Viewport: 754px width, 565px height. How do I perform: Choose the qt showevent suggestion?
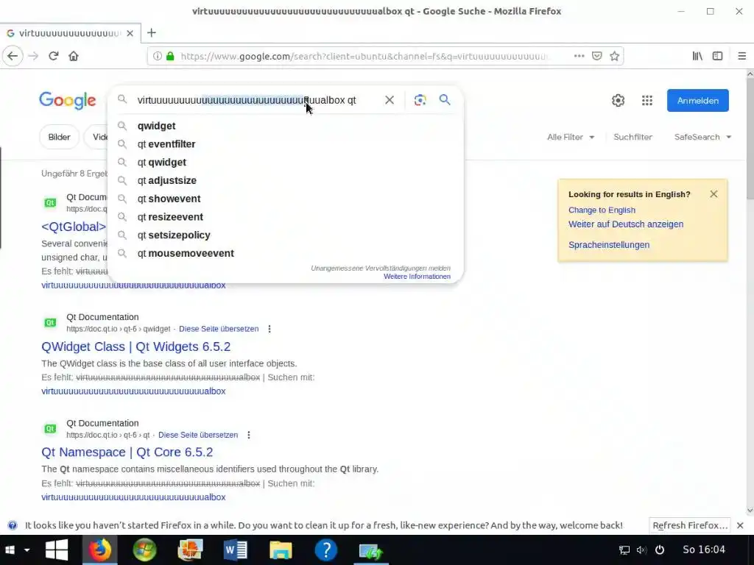click(286, 199)
